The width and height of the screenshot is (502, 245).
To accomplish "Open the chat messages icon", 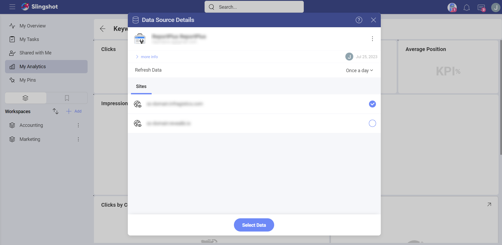I will pyautogui.click(x=481, y=8).
